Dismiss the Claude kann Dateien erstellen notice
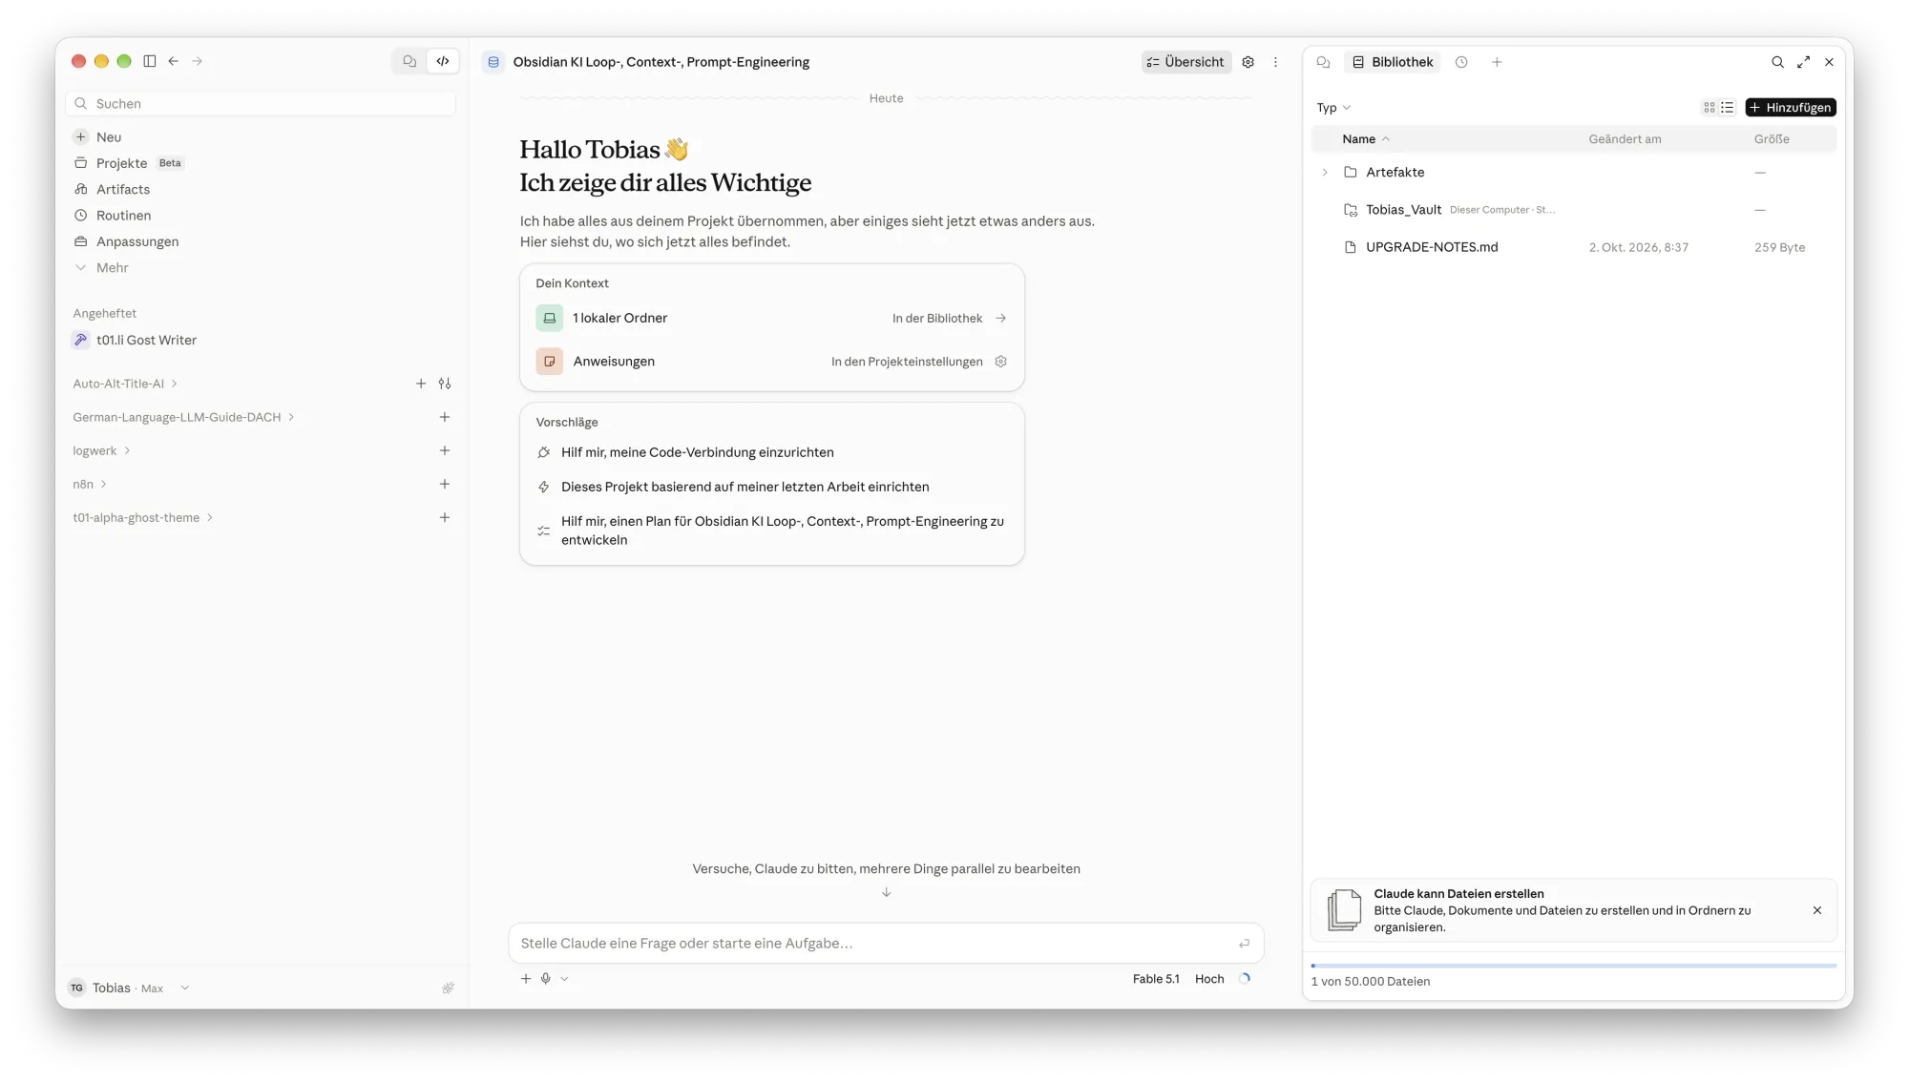 click(1817, 910)
